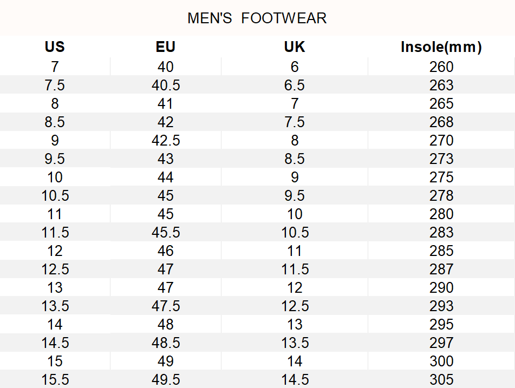Click UK size 14.5 cell
This screenshot has height=388, width=515.
click(x=295, y=379)
